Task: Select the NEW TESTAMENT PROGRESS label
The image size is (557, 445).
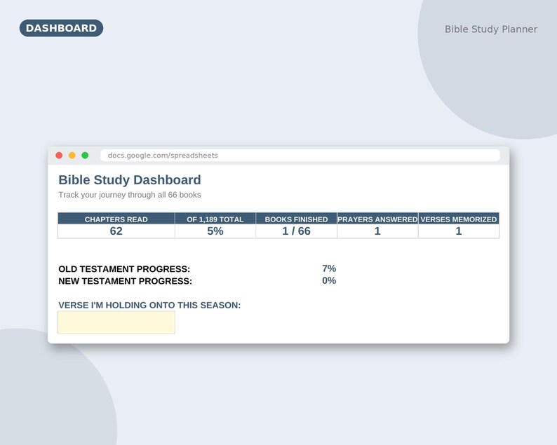Action: 125,281
